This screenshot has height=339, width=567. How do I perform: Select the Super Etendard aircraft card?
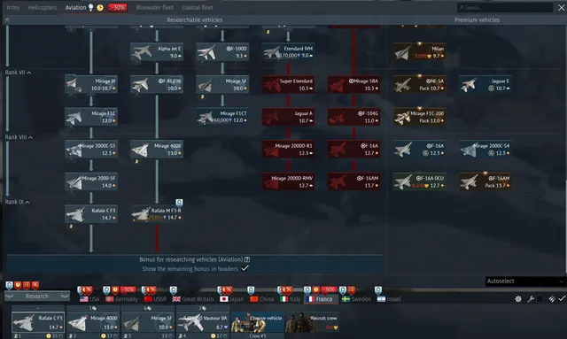click(288, 84)
